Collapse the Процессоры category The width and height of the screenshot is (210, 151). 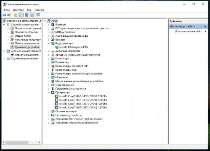click(49, 93)
